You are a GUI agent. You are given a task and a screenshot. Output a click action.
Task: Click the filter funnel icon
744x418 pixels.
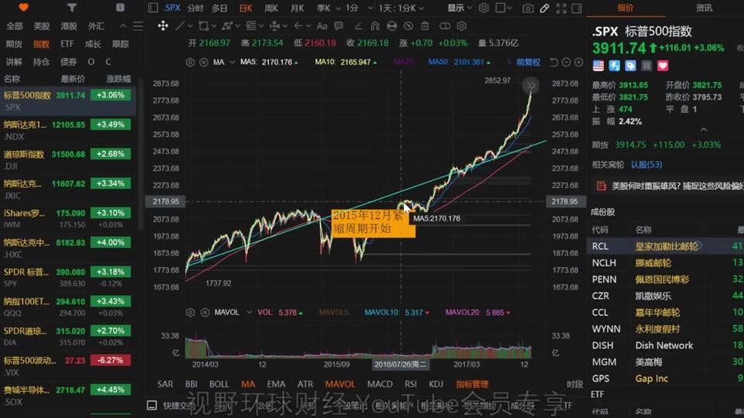(x=71, y=7)
